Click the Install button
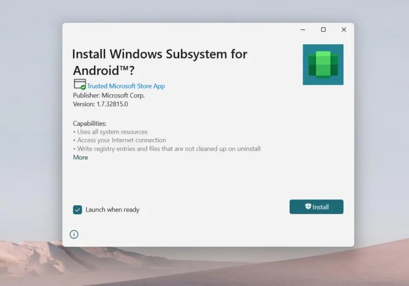The width and height of the screenshot is (409, 286). (316, 207)
